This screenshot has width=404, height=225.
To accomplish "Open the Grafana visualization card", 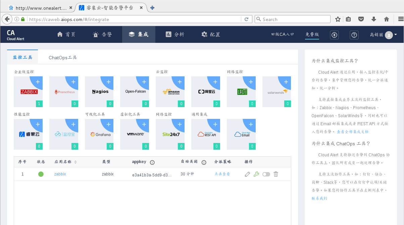I will tap(99, 134).
